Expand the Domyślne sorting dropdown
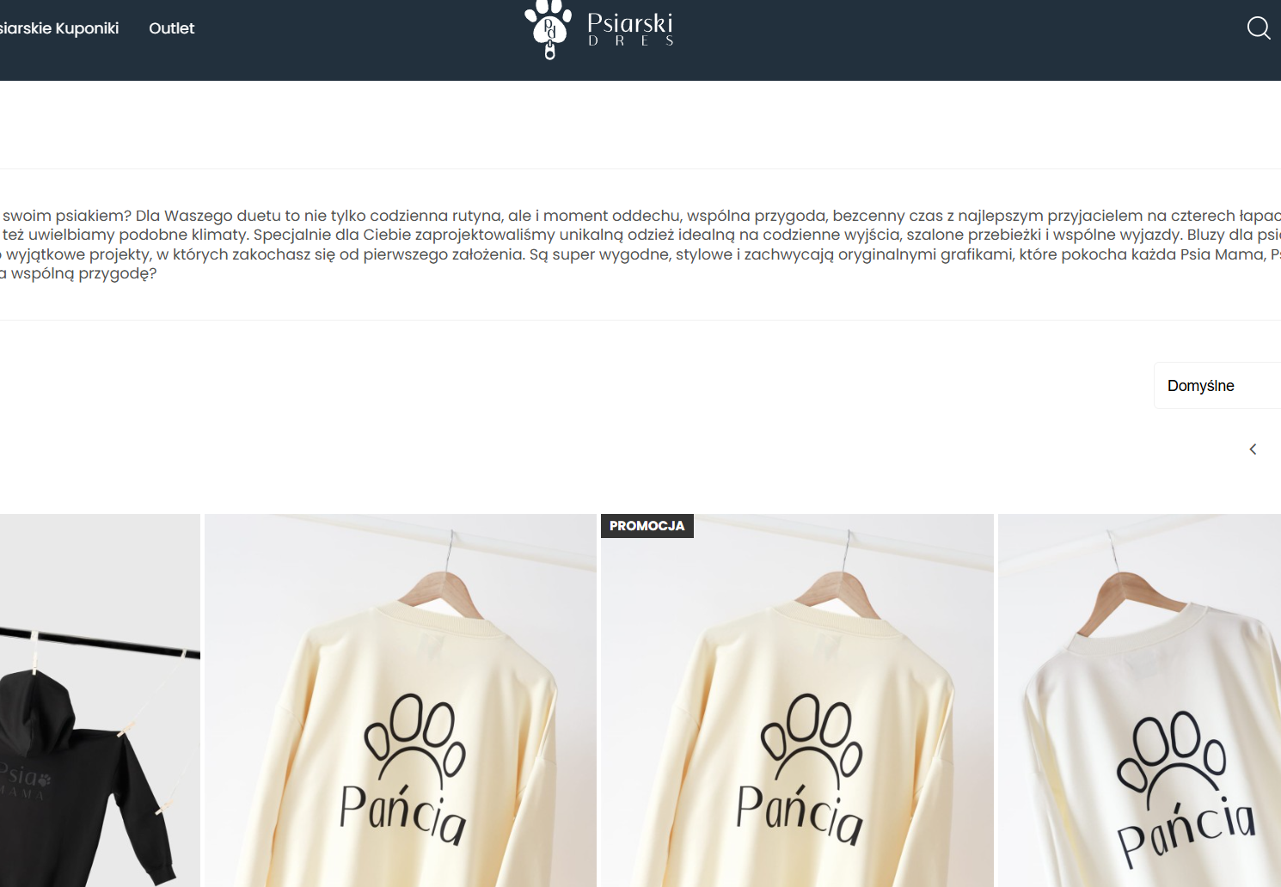Viewport: 1281px width, 887px height. pyautogui.click(x=1217, y=386)
